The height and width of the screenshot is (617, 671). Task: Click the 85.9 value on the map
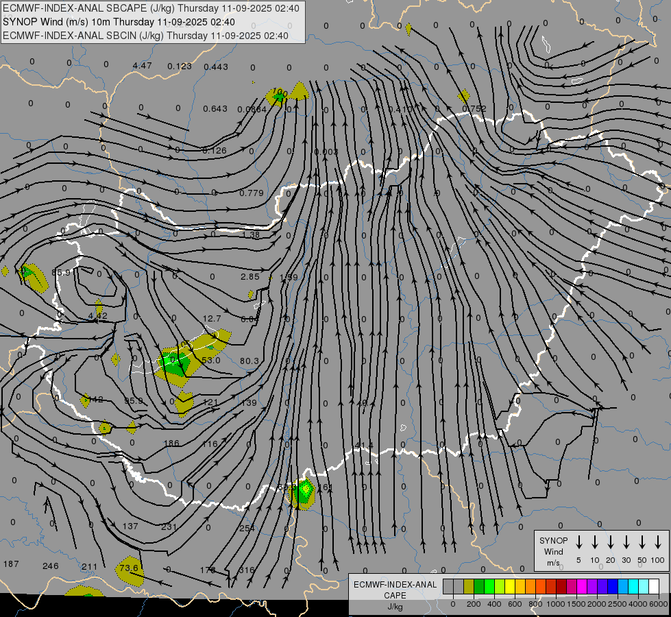[x=61, y=272]
